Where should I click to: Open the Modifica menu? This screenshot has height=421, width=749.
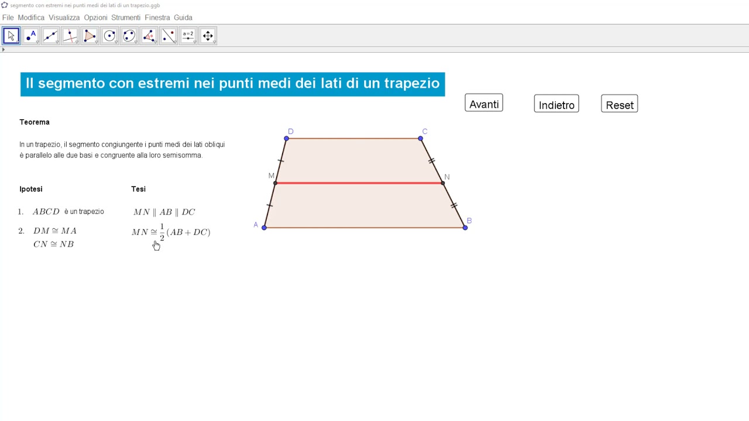[x=31, y=18]
